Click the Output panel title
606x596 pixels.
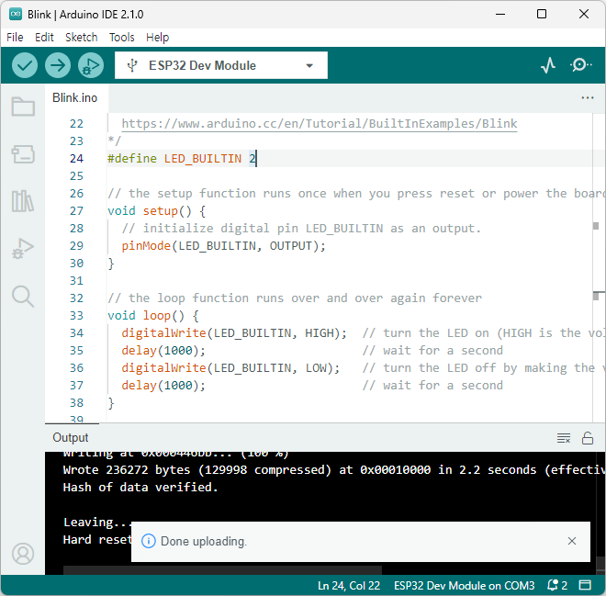71,437
